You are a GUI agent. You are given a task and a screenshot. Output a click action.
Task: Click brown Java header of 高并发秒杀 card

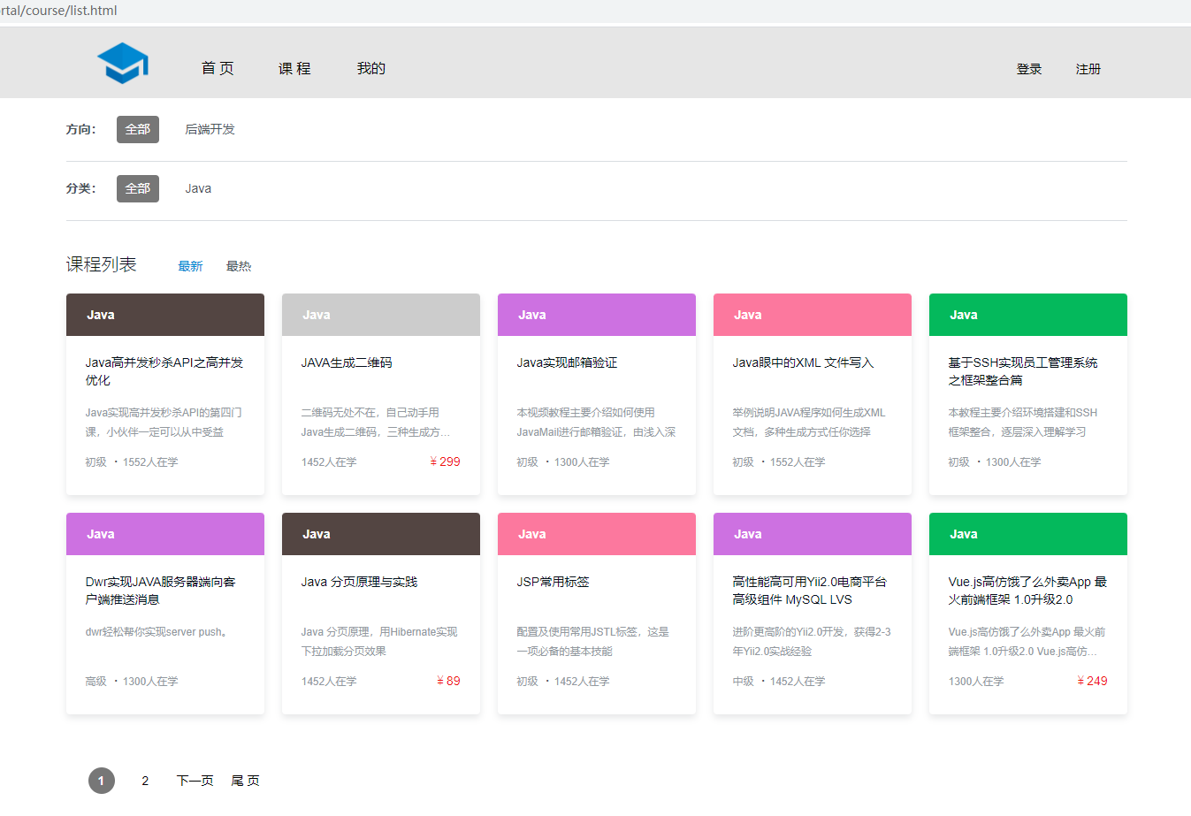165,315
